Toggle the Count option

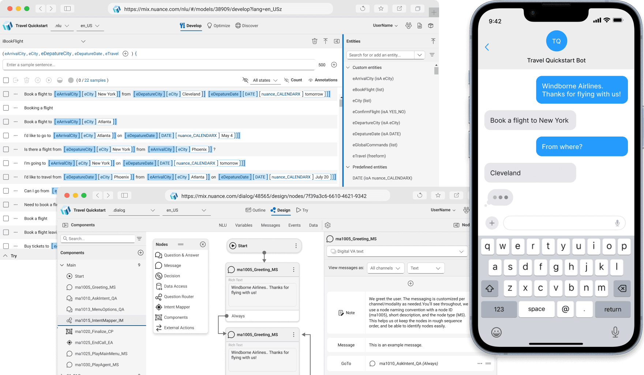[x=293, y=80]
